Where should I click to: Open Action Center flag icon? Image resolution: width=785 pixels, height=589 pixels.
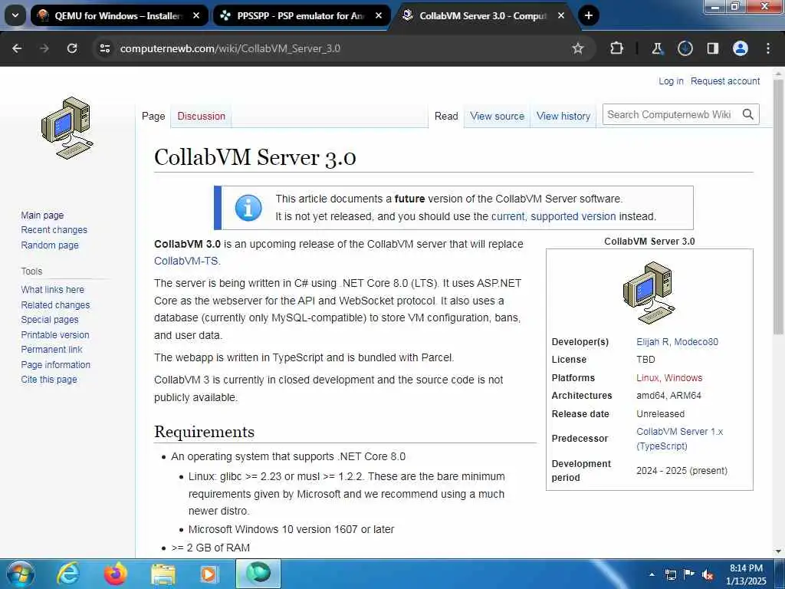[x=689, y=574]
